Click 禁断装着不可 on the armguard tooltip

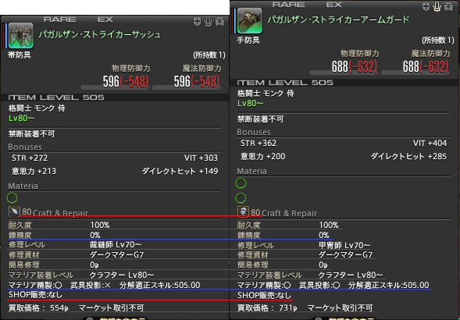tap(260, 119)
